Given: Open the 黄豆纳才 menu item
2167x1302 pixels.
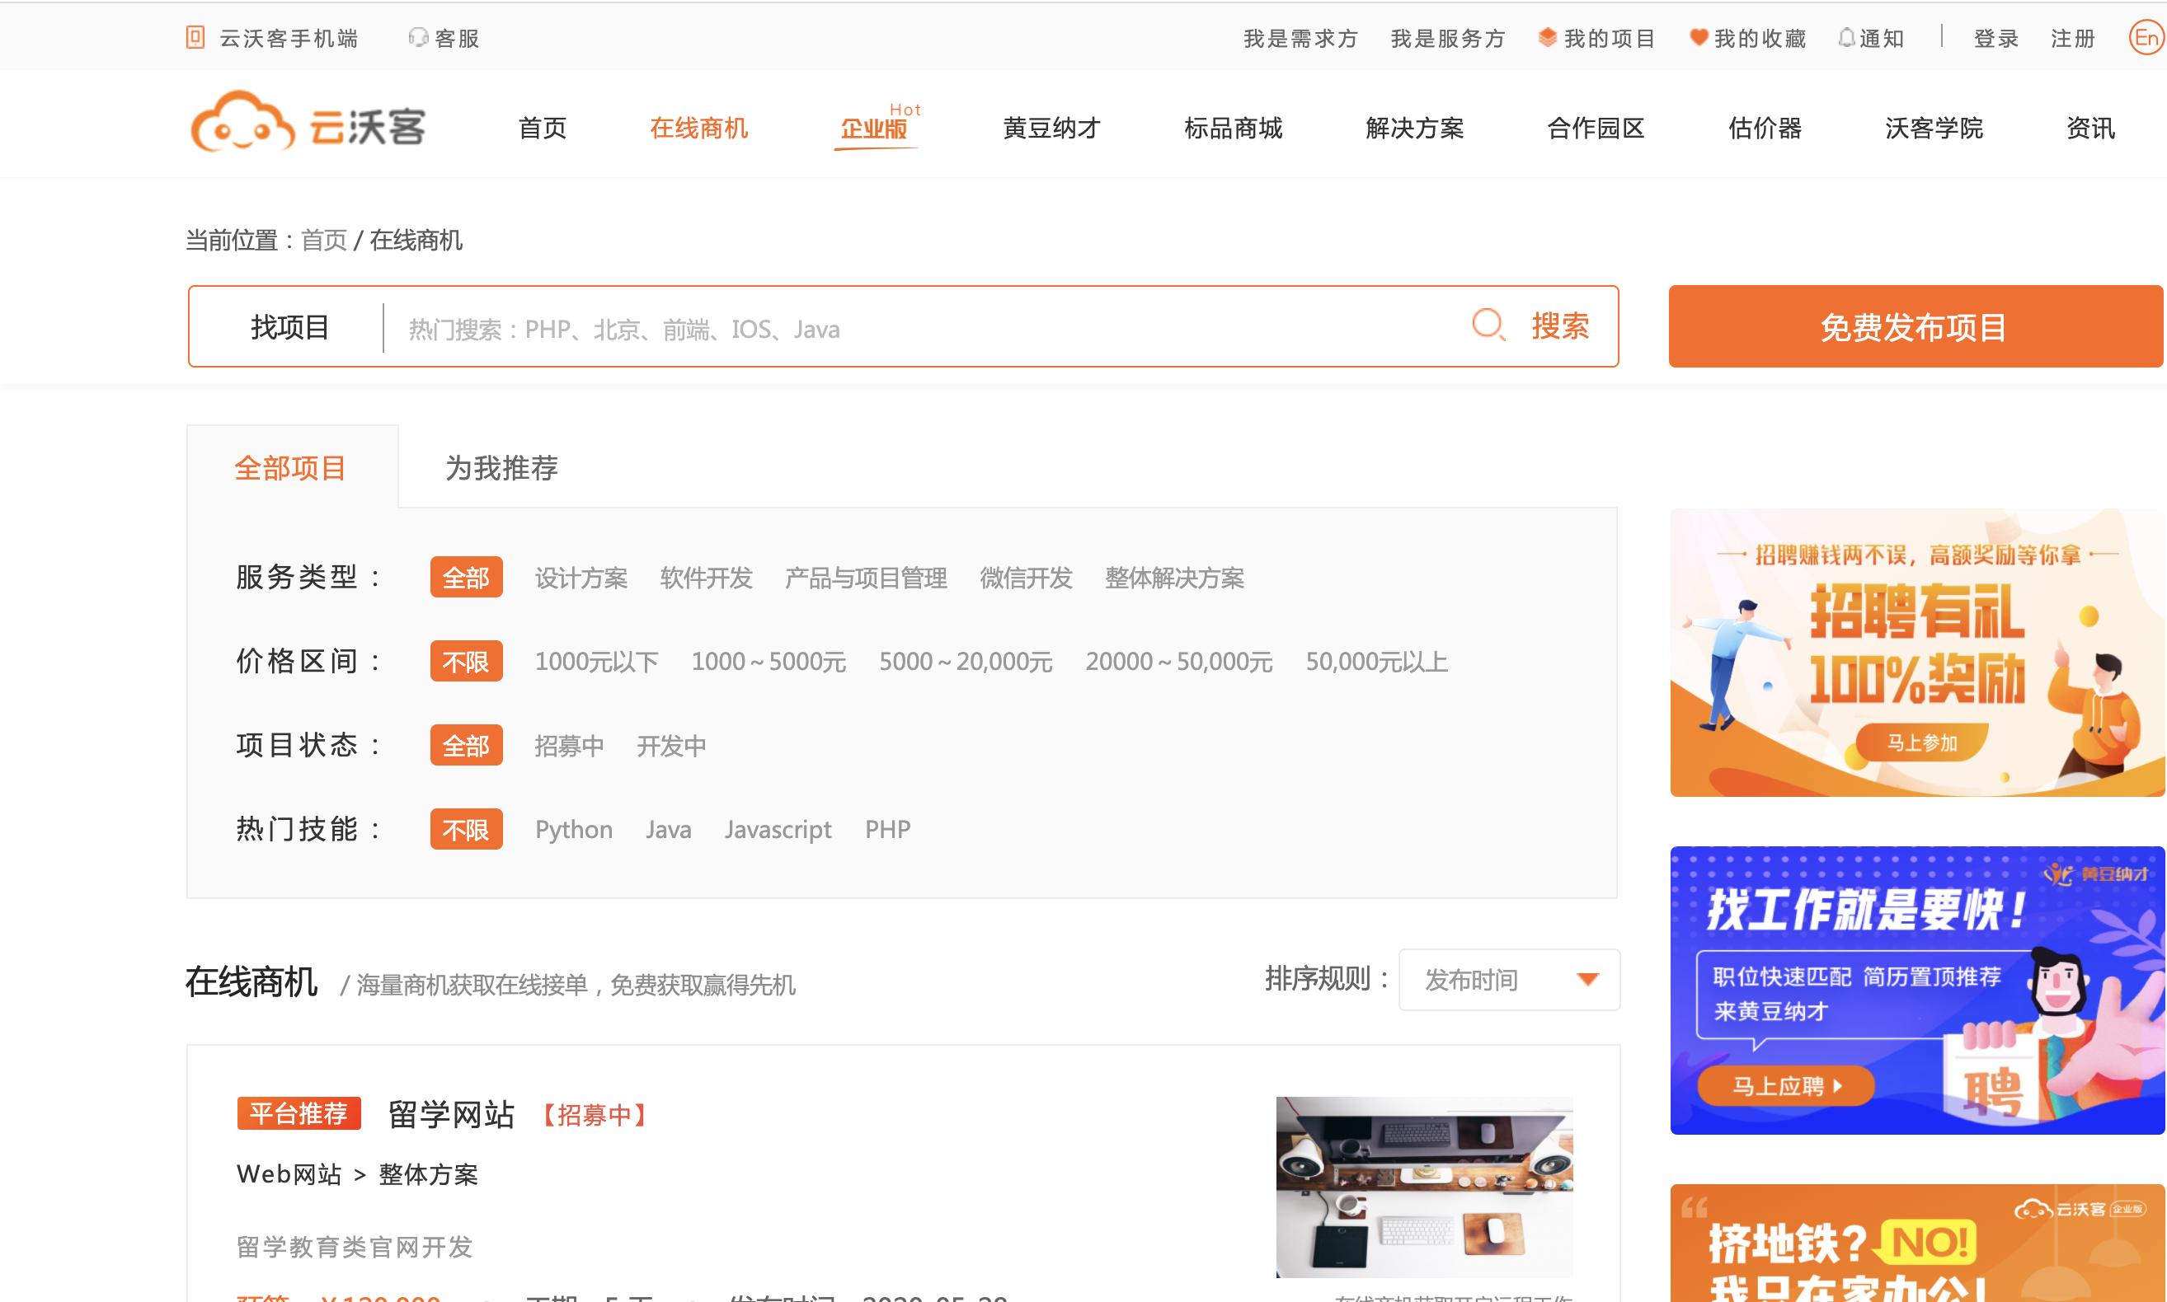Looking at the screenshot, I should tap(1051, 127).
